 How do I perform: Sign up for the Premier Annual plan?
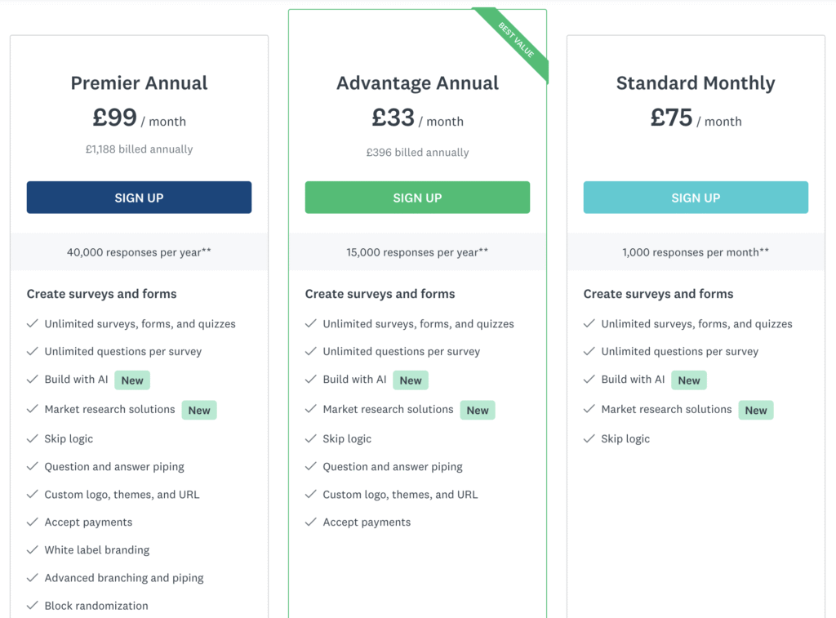click(x=139, y=197)
